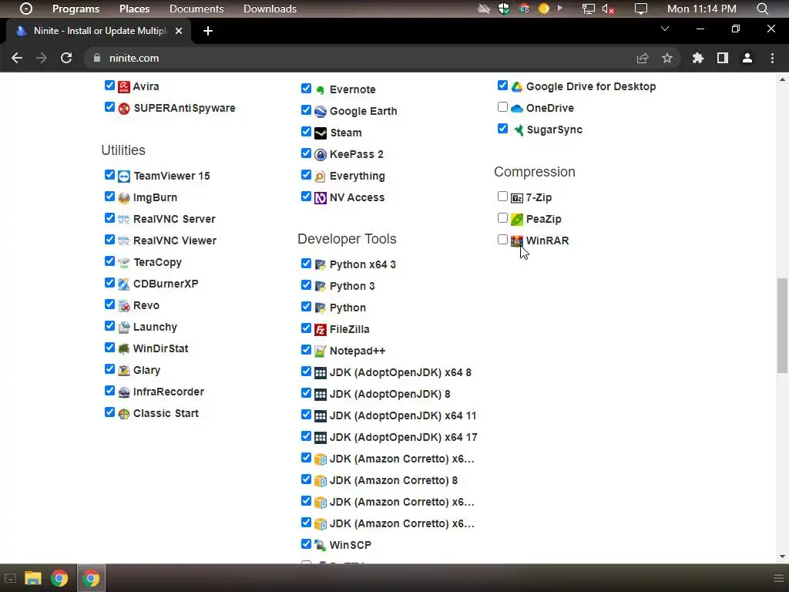The image size is (789, 592).
Task: Click the Steam icon
Action: (x=321, y=133)
